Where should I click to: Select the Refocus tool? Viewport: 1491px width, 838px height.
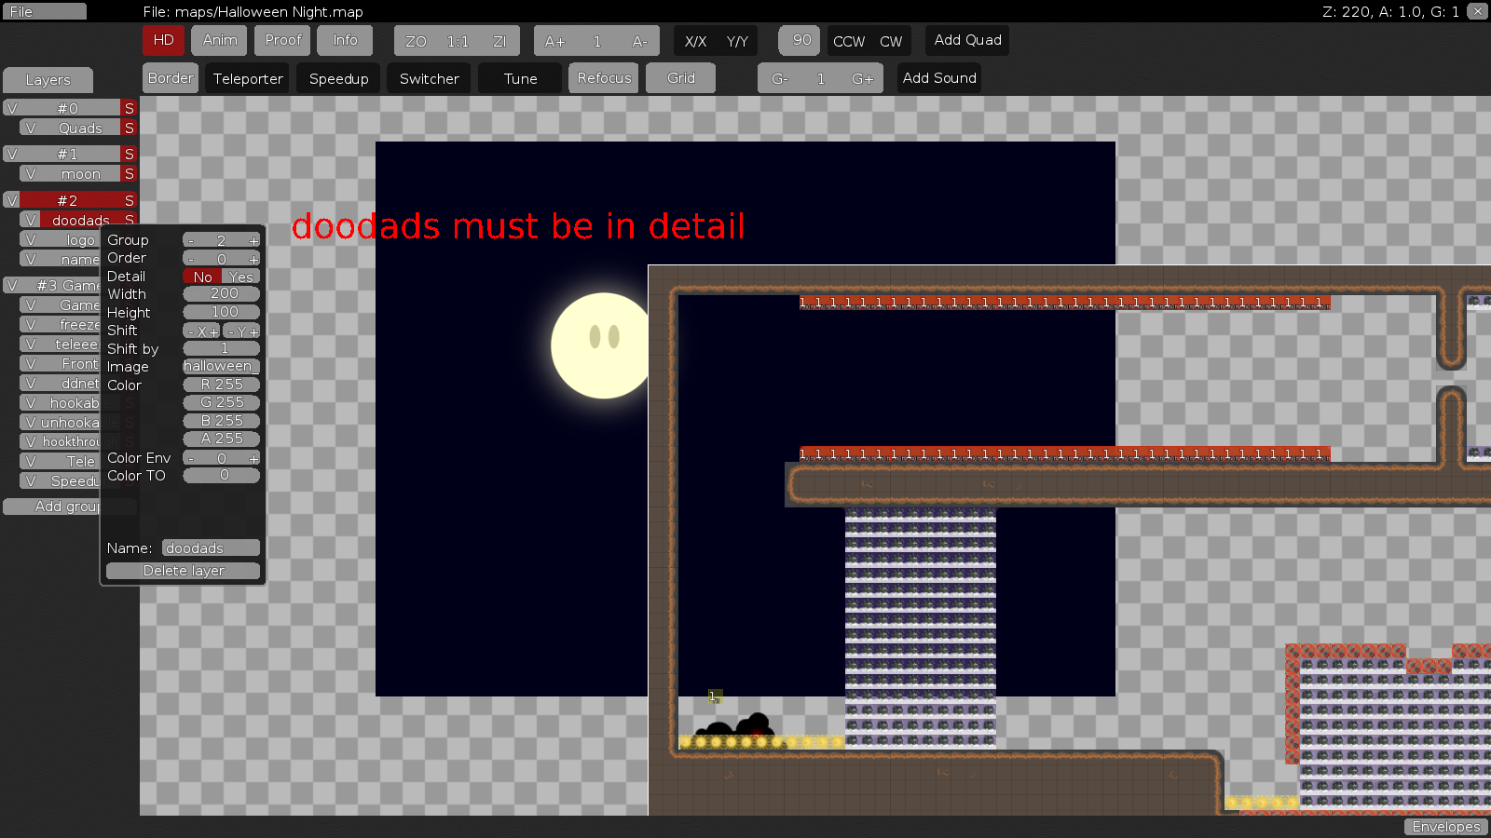click(603, 78)
